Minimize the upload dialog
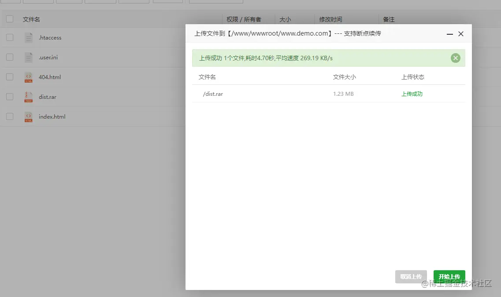This screenshot has width=501, height=297. coord(449,34)
